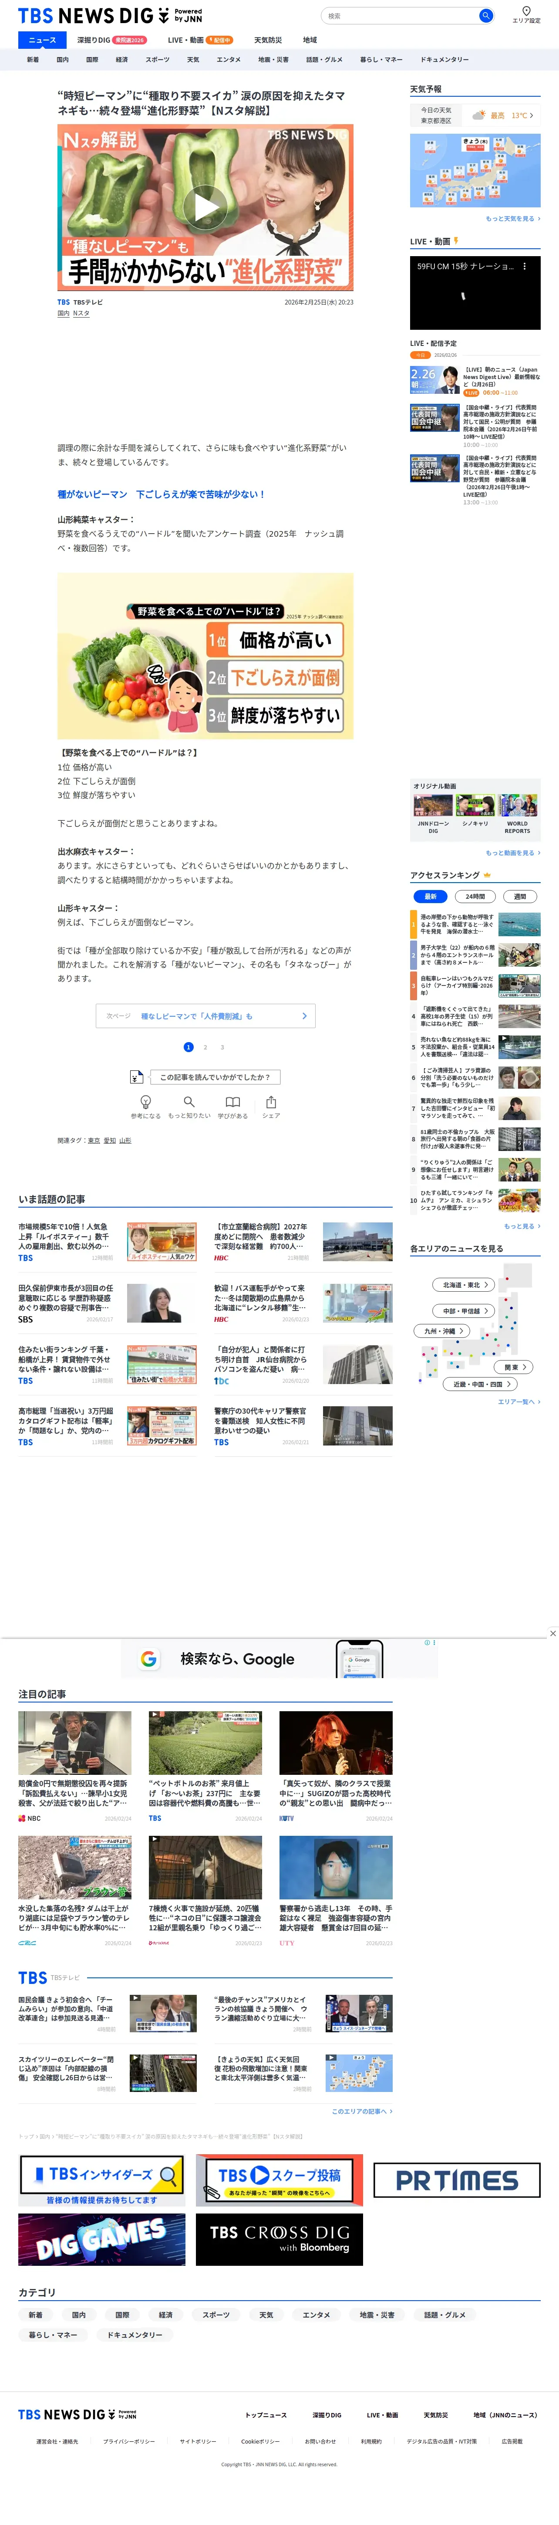This screenshot has height=2525, width=559.
Task: Open the TBSインサイダーズ banner
Action: 102,2180
